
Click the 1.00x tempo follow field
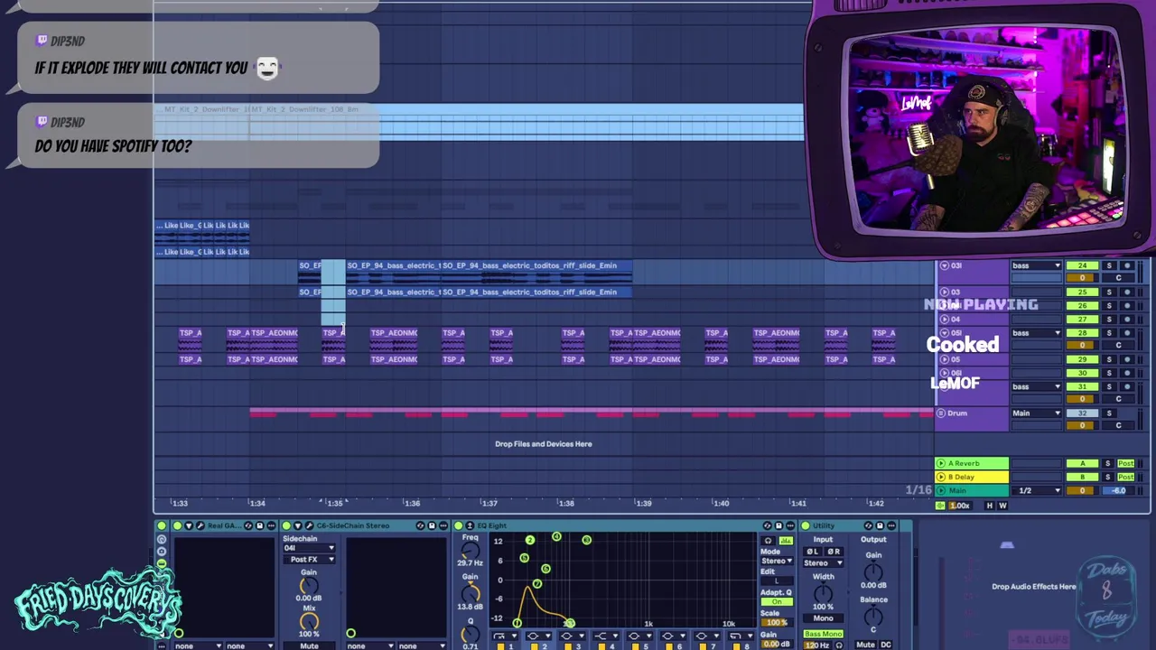point(961,506)
